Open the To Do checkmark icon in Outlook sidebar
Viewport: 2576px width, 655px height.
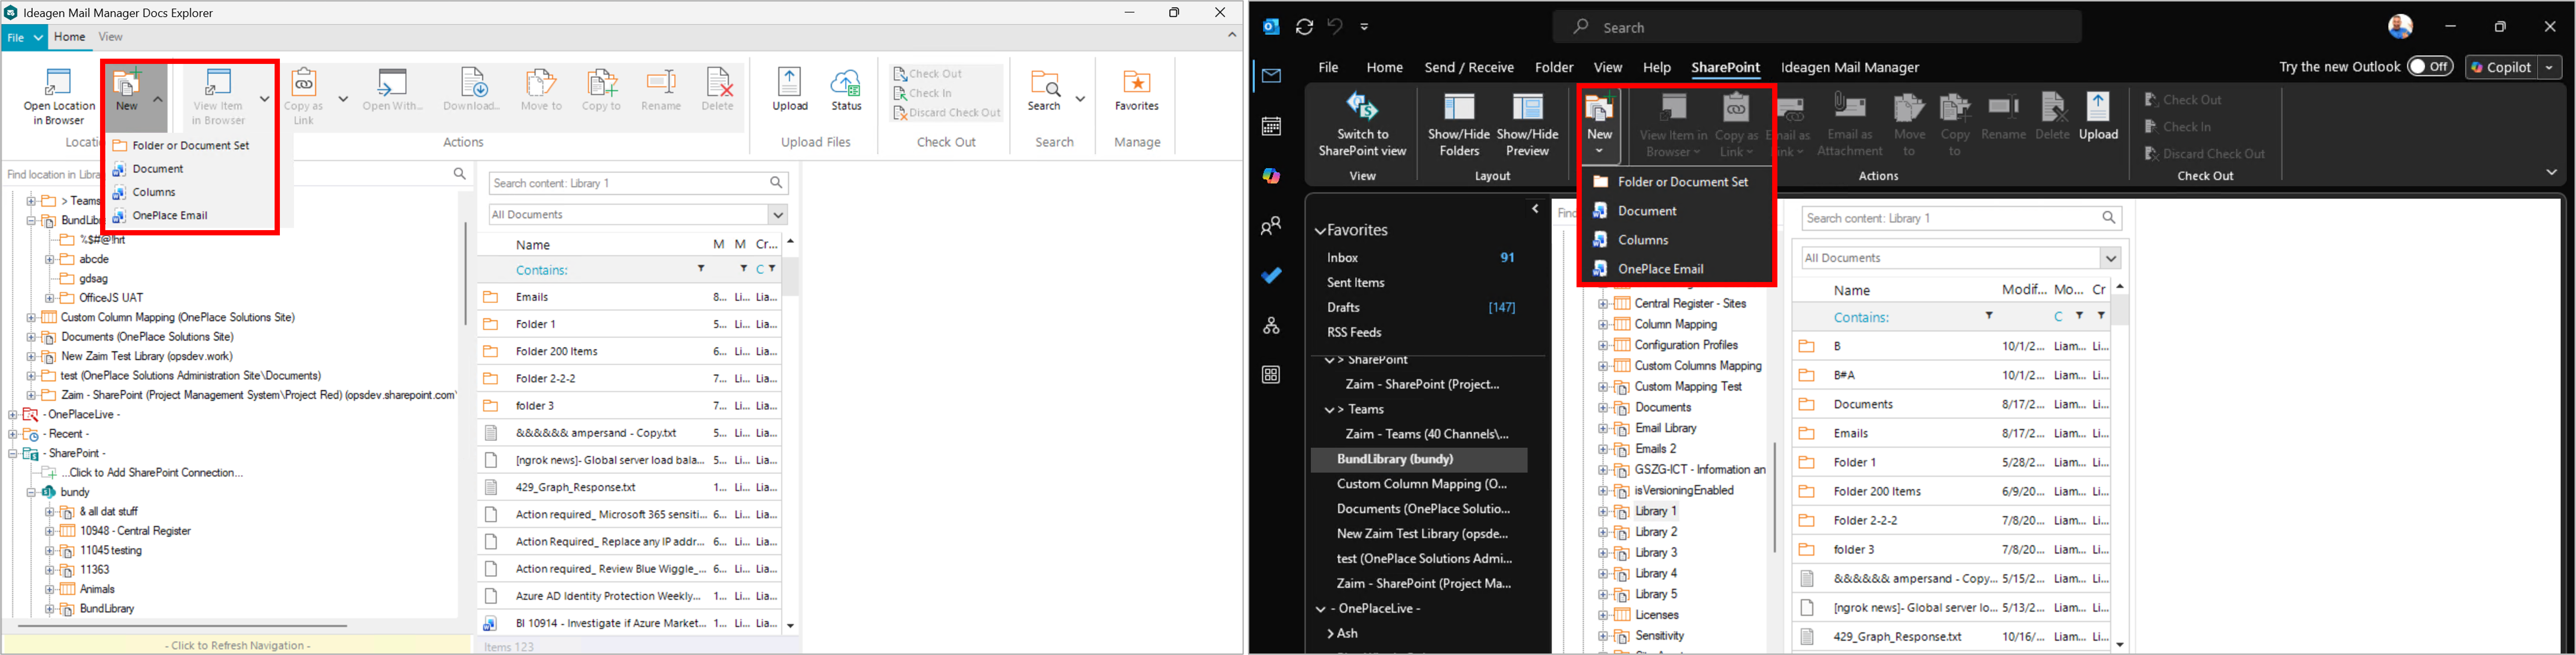click(1271, 276)
